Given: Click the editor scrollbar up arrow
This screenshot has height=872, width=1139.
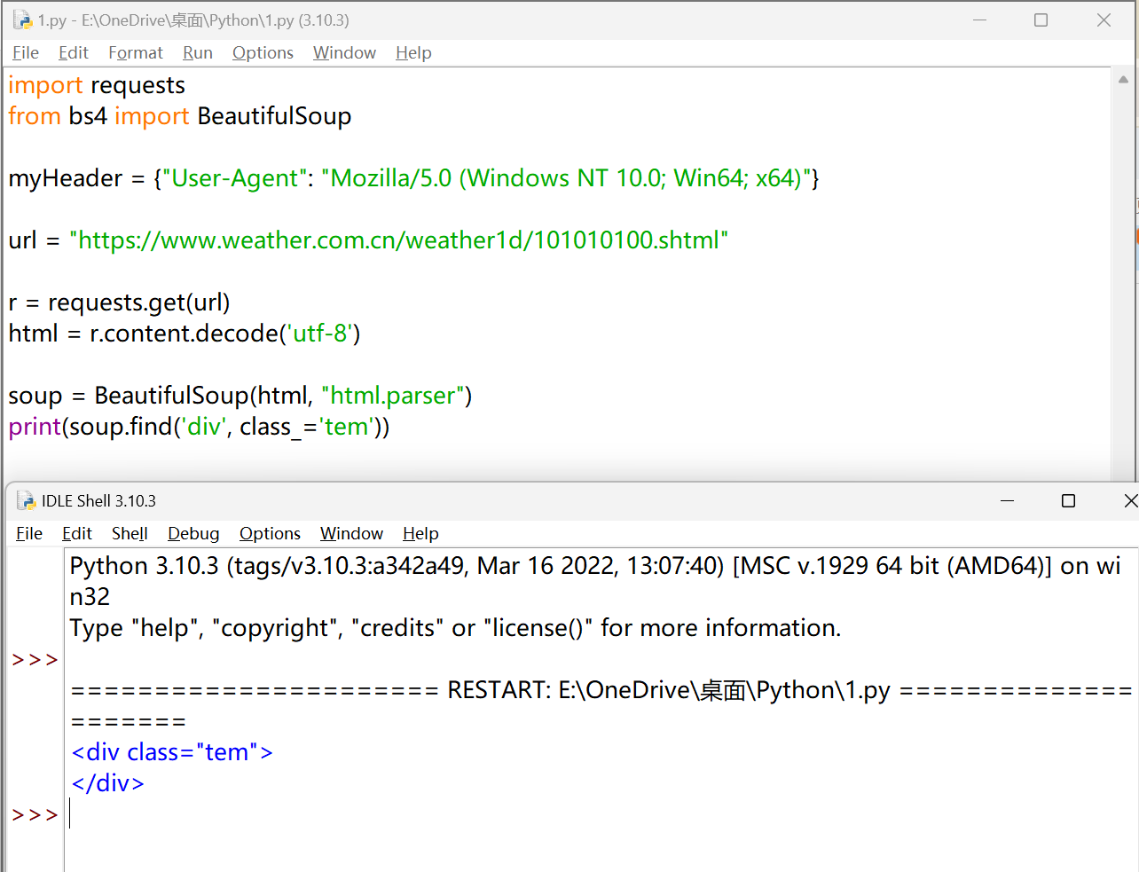Looking at the screenshot, I should 1123,80.
